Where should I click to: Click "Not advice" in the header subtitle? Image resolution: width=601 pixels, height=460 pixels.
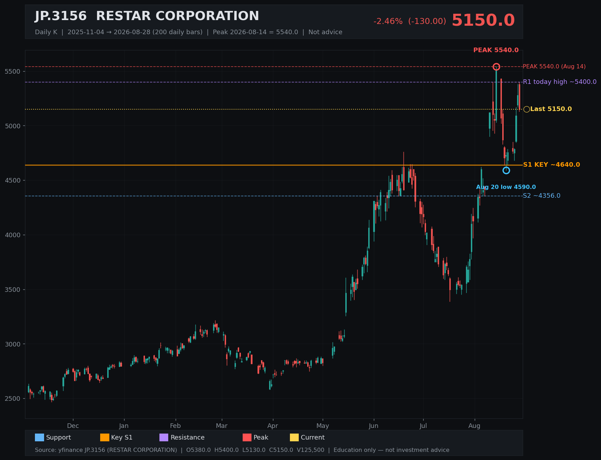(x=325, y=32)
